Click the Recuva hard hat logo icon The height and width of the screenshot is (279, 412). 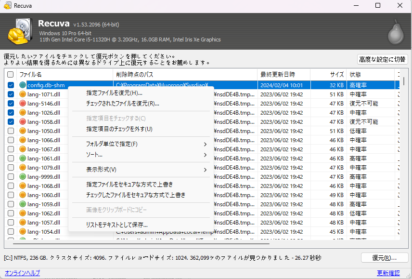(x=19, y=31)
